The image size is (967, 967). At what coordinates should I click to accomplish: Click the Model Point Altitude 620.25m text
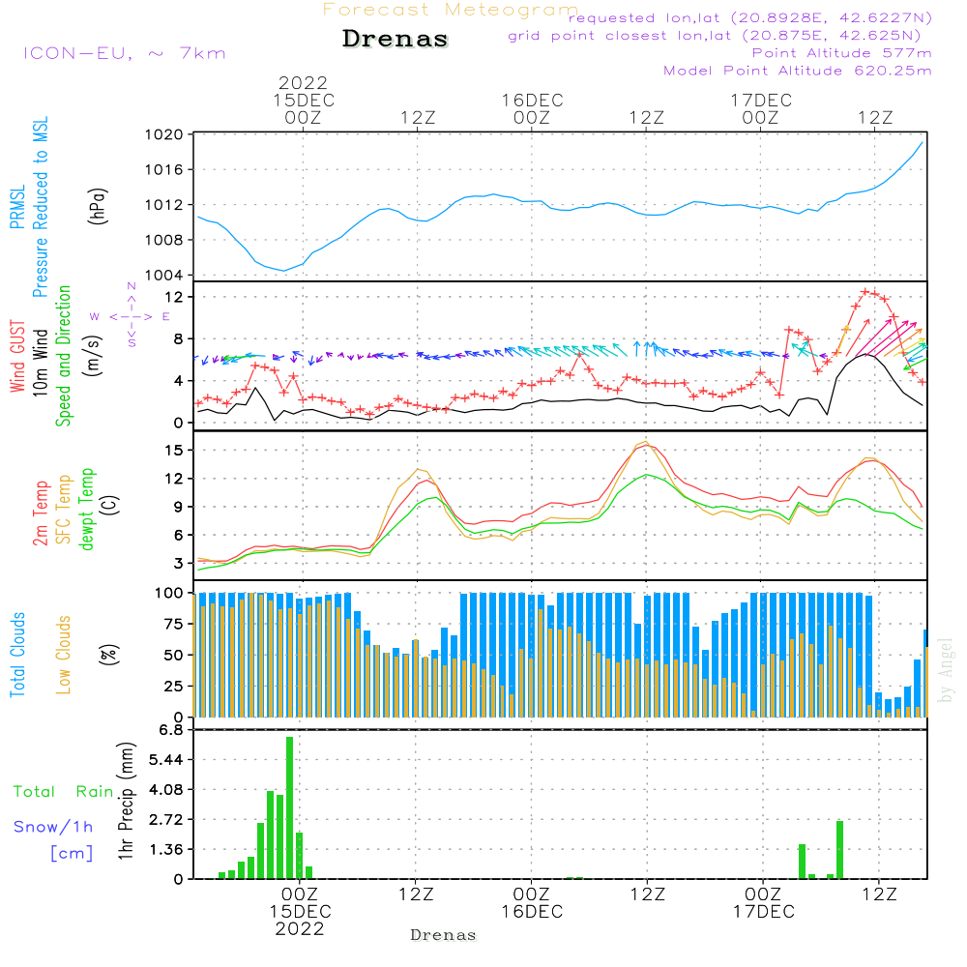click(x=798, y=71)
